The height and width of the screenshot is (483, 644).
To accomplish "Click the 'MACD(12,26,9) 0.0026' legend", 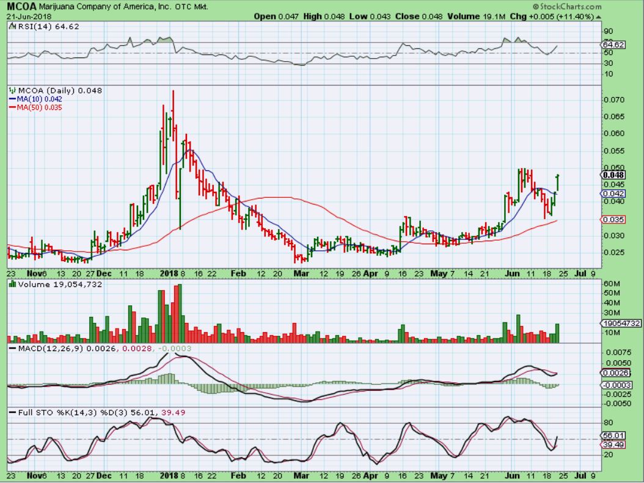I will (63, 349).
